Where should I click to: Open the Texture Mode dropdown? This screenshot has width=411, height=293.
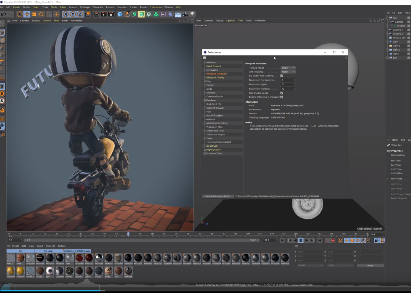tap(288, 68)
